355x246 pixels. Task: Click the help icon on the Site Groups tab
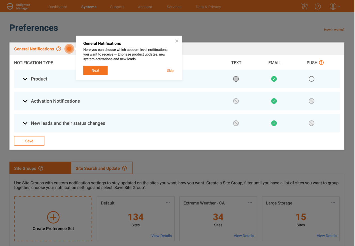40,168
